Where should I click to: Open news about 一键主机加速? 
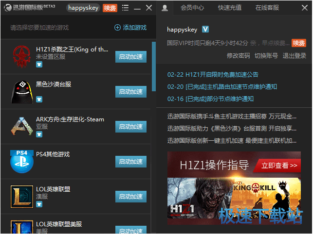232,141
